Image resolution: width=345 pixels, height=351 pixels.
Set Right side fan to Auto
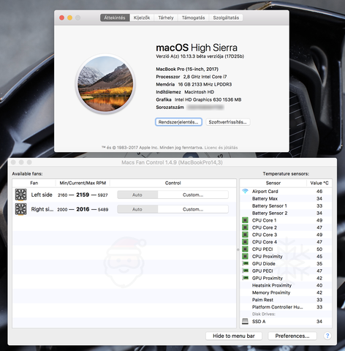click(137, 209)
